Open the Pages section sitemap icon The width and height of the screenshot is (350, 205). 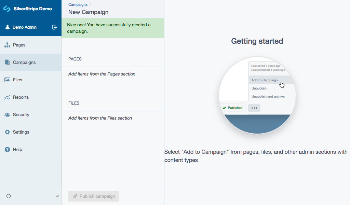tap(7, 45)
